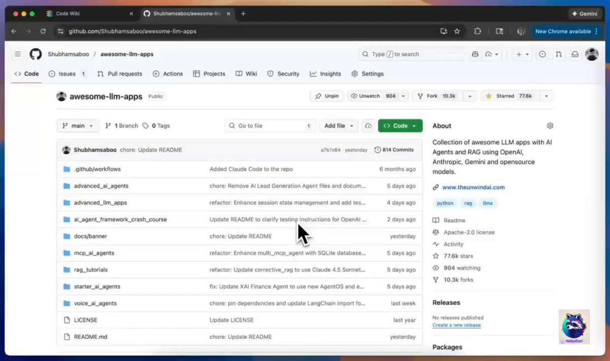
Task: Click Create a new release link
Action: 456,325
